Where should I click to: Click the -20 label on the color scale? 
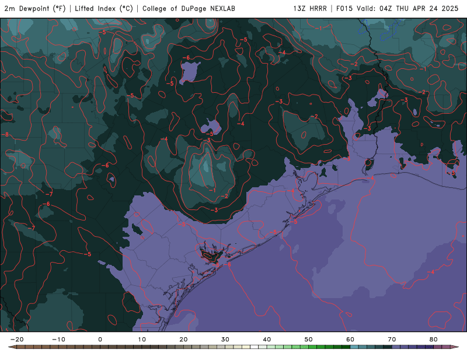pos(17,339)
